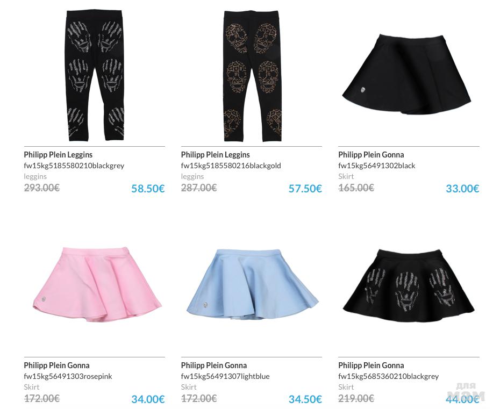
Task: Click the 34.00€ rose pink skirt price
Action: pos(148,399)
